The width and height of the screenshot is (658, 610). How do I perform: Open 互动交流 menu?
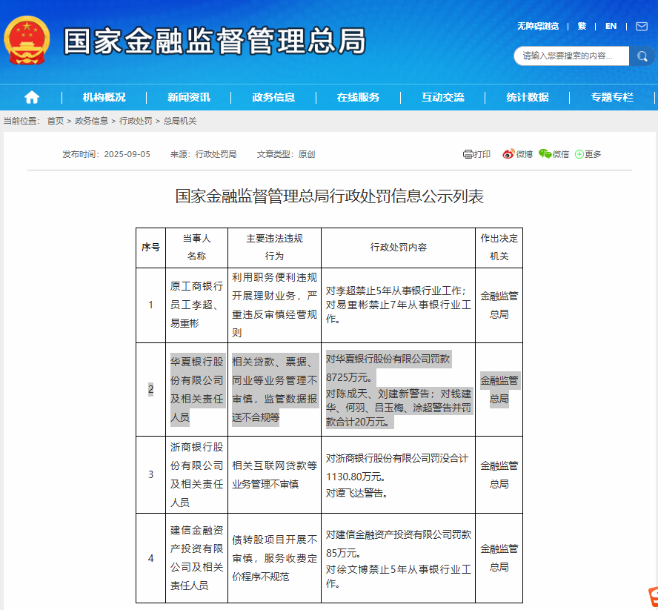coord(442,97)
